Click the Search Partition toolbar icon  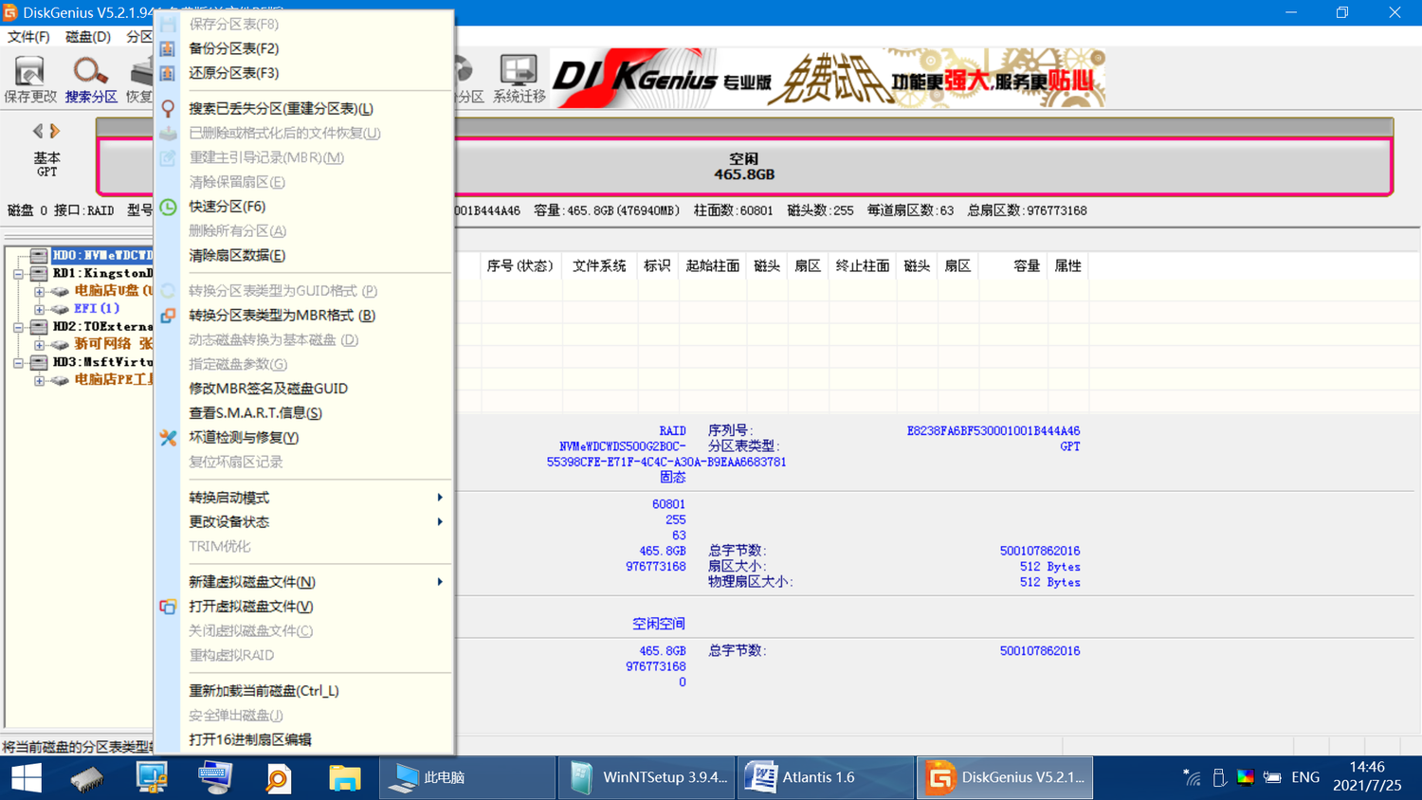[x=91, y=71]
